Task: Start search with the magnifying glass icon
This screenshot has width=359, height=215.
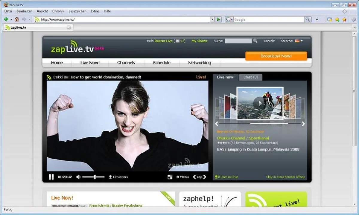Action: pyautogui.click(x=255, y=41)
